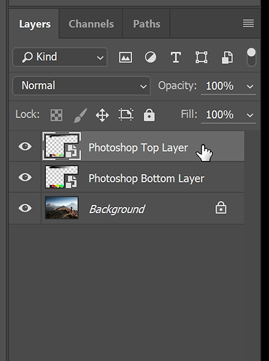Image resolution: width=269 pixels, height=361 pixels.
Task: Open the Kind filter type dropdown
Action: coord(60,57)
